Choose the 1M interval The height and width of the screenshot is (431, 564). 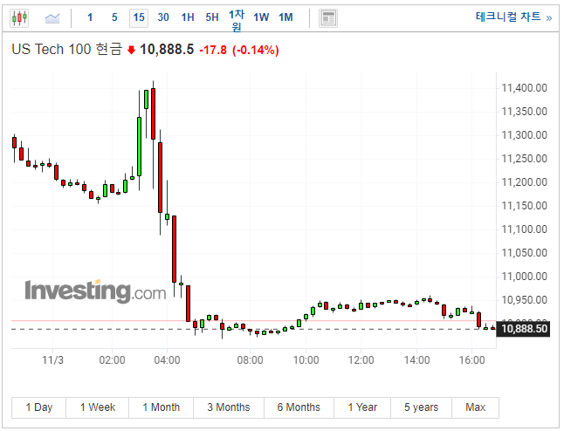coord(285,17)
